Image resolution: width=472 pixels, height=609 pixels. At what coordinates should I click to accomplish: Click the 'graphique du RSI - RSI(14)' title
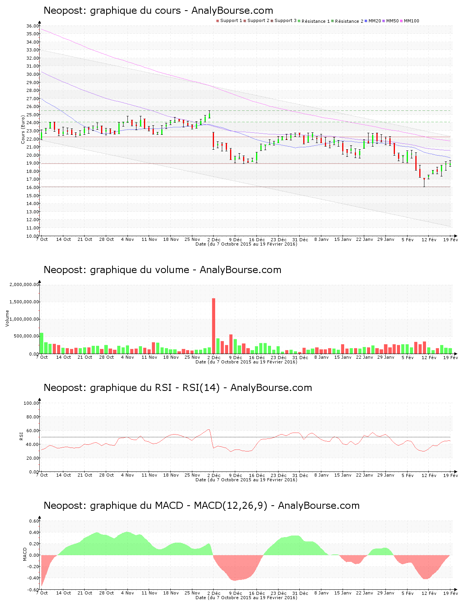point(155,388)
